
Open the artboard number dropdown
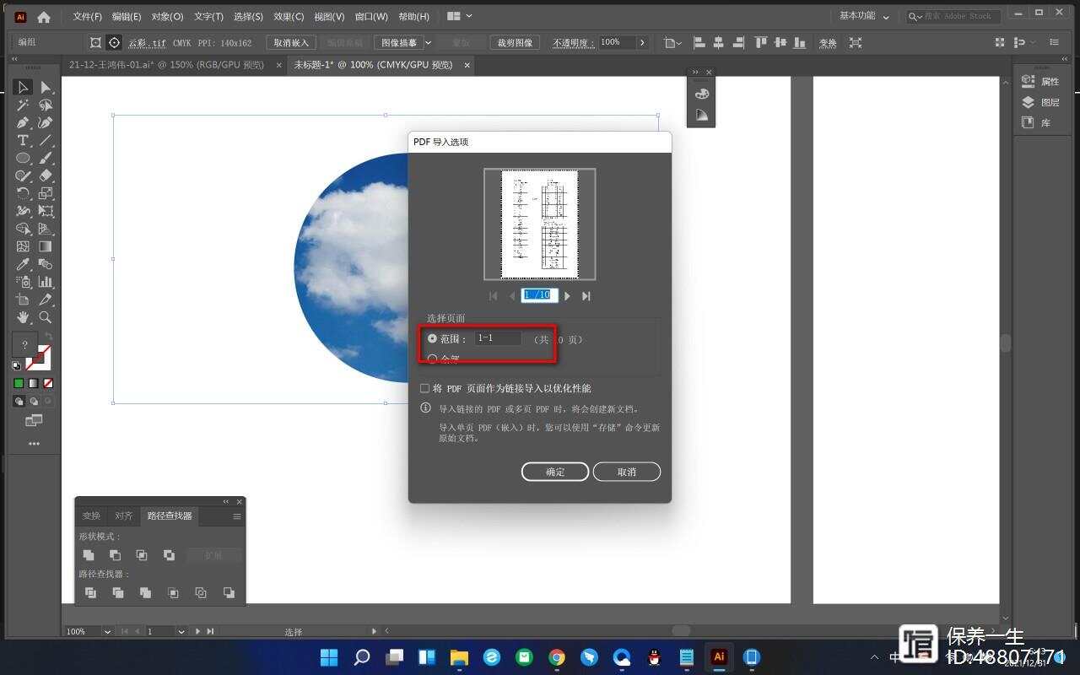pos(181,631)
